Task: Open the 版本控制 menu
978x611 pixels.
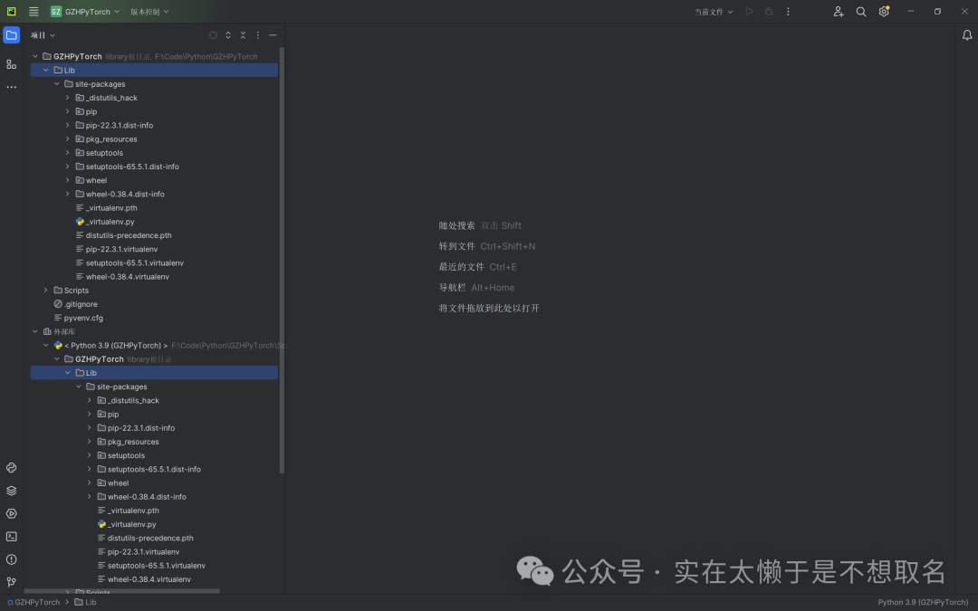Action: [x=145, y=11]
